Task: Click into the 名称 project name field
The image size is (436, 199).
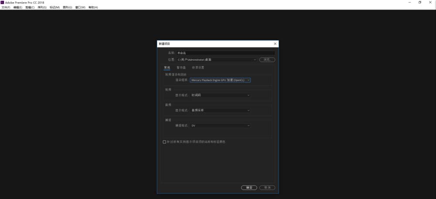Action: [x=225, y=53]
